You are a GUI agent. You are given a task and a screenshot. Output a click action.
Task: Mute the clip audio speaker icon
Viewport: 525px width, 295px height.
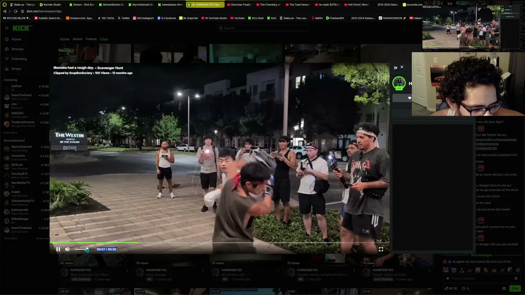coord(67,249)
